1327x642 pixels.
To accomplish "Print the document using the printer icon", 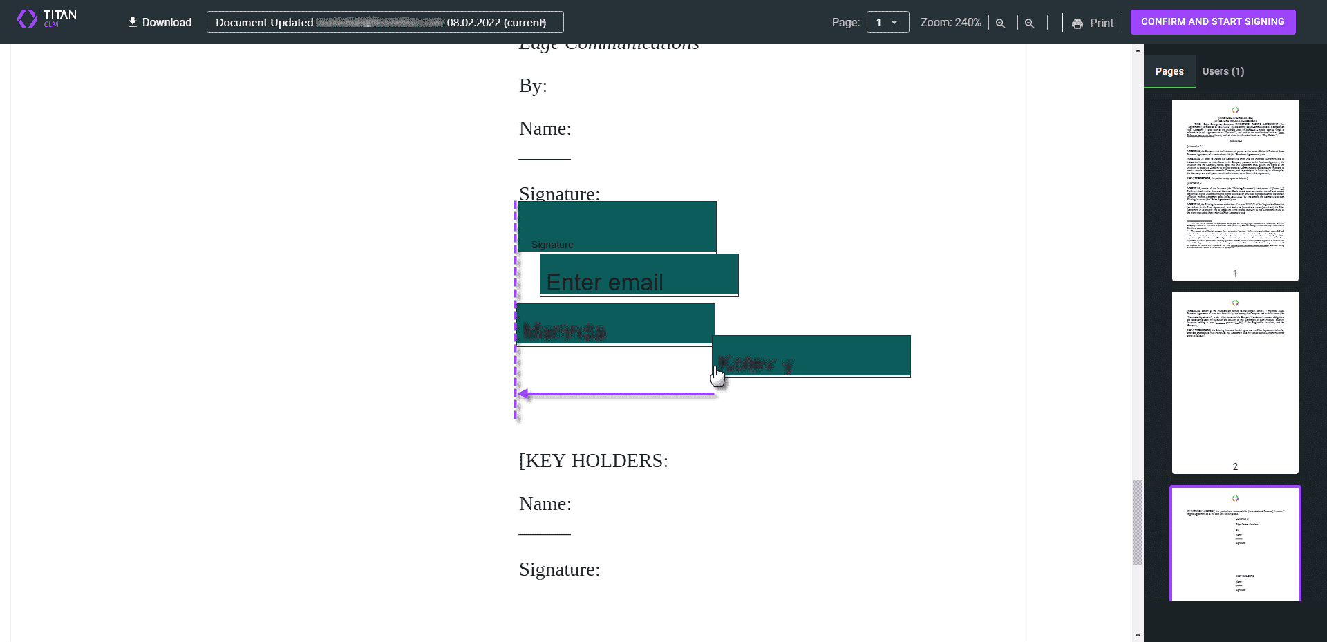I will [x=1077, y=23].
